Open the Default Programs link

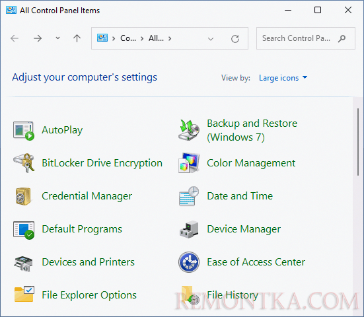82,229
